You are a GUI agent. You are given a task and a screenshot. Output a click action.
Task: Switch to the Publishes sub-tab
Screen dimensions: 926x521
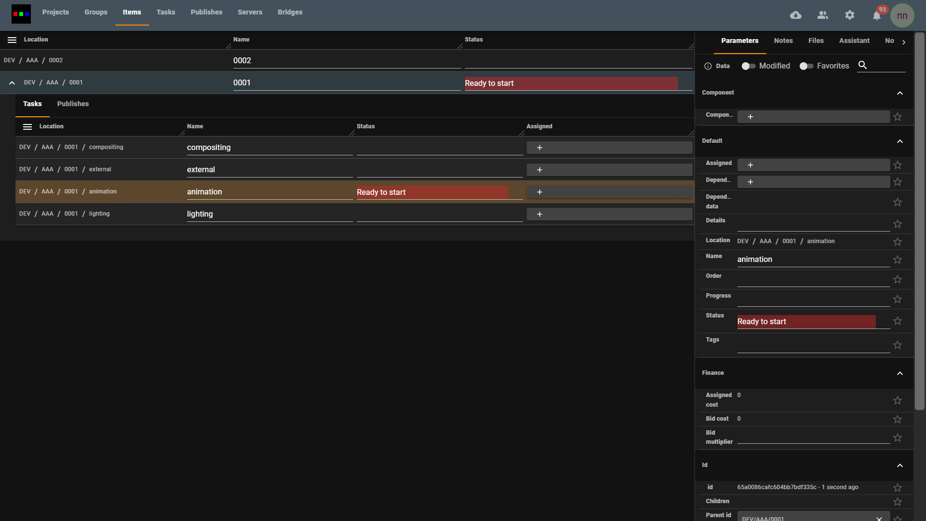coord(73,104)
